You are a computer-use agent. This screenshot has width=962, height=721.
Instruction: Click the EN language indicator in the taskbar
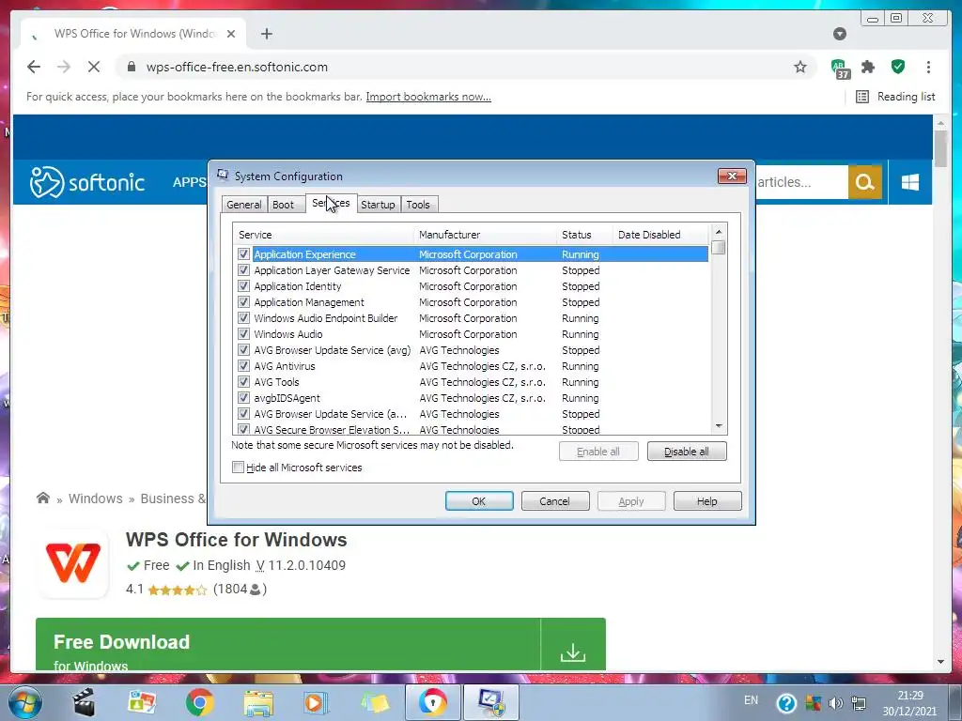(x=751, y=700)
